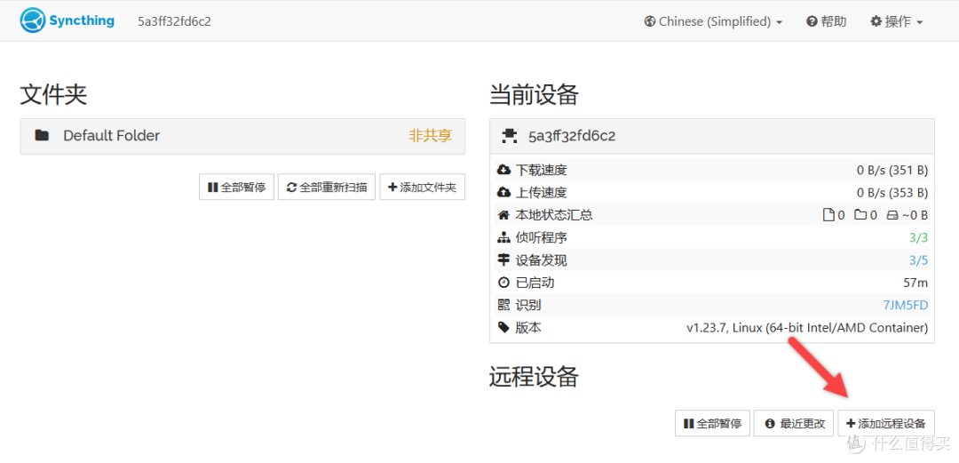
Task: Click the folders 全部暂停 button
Action: (x=237, y=187)
